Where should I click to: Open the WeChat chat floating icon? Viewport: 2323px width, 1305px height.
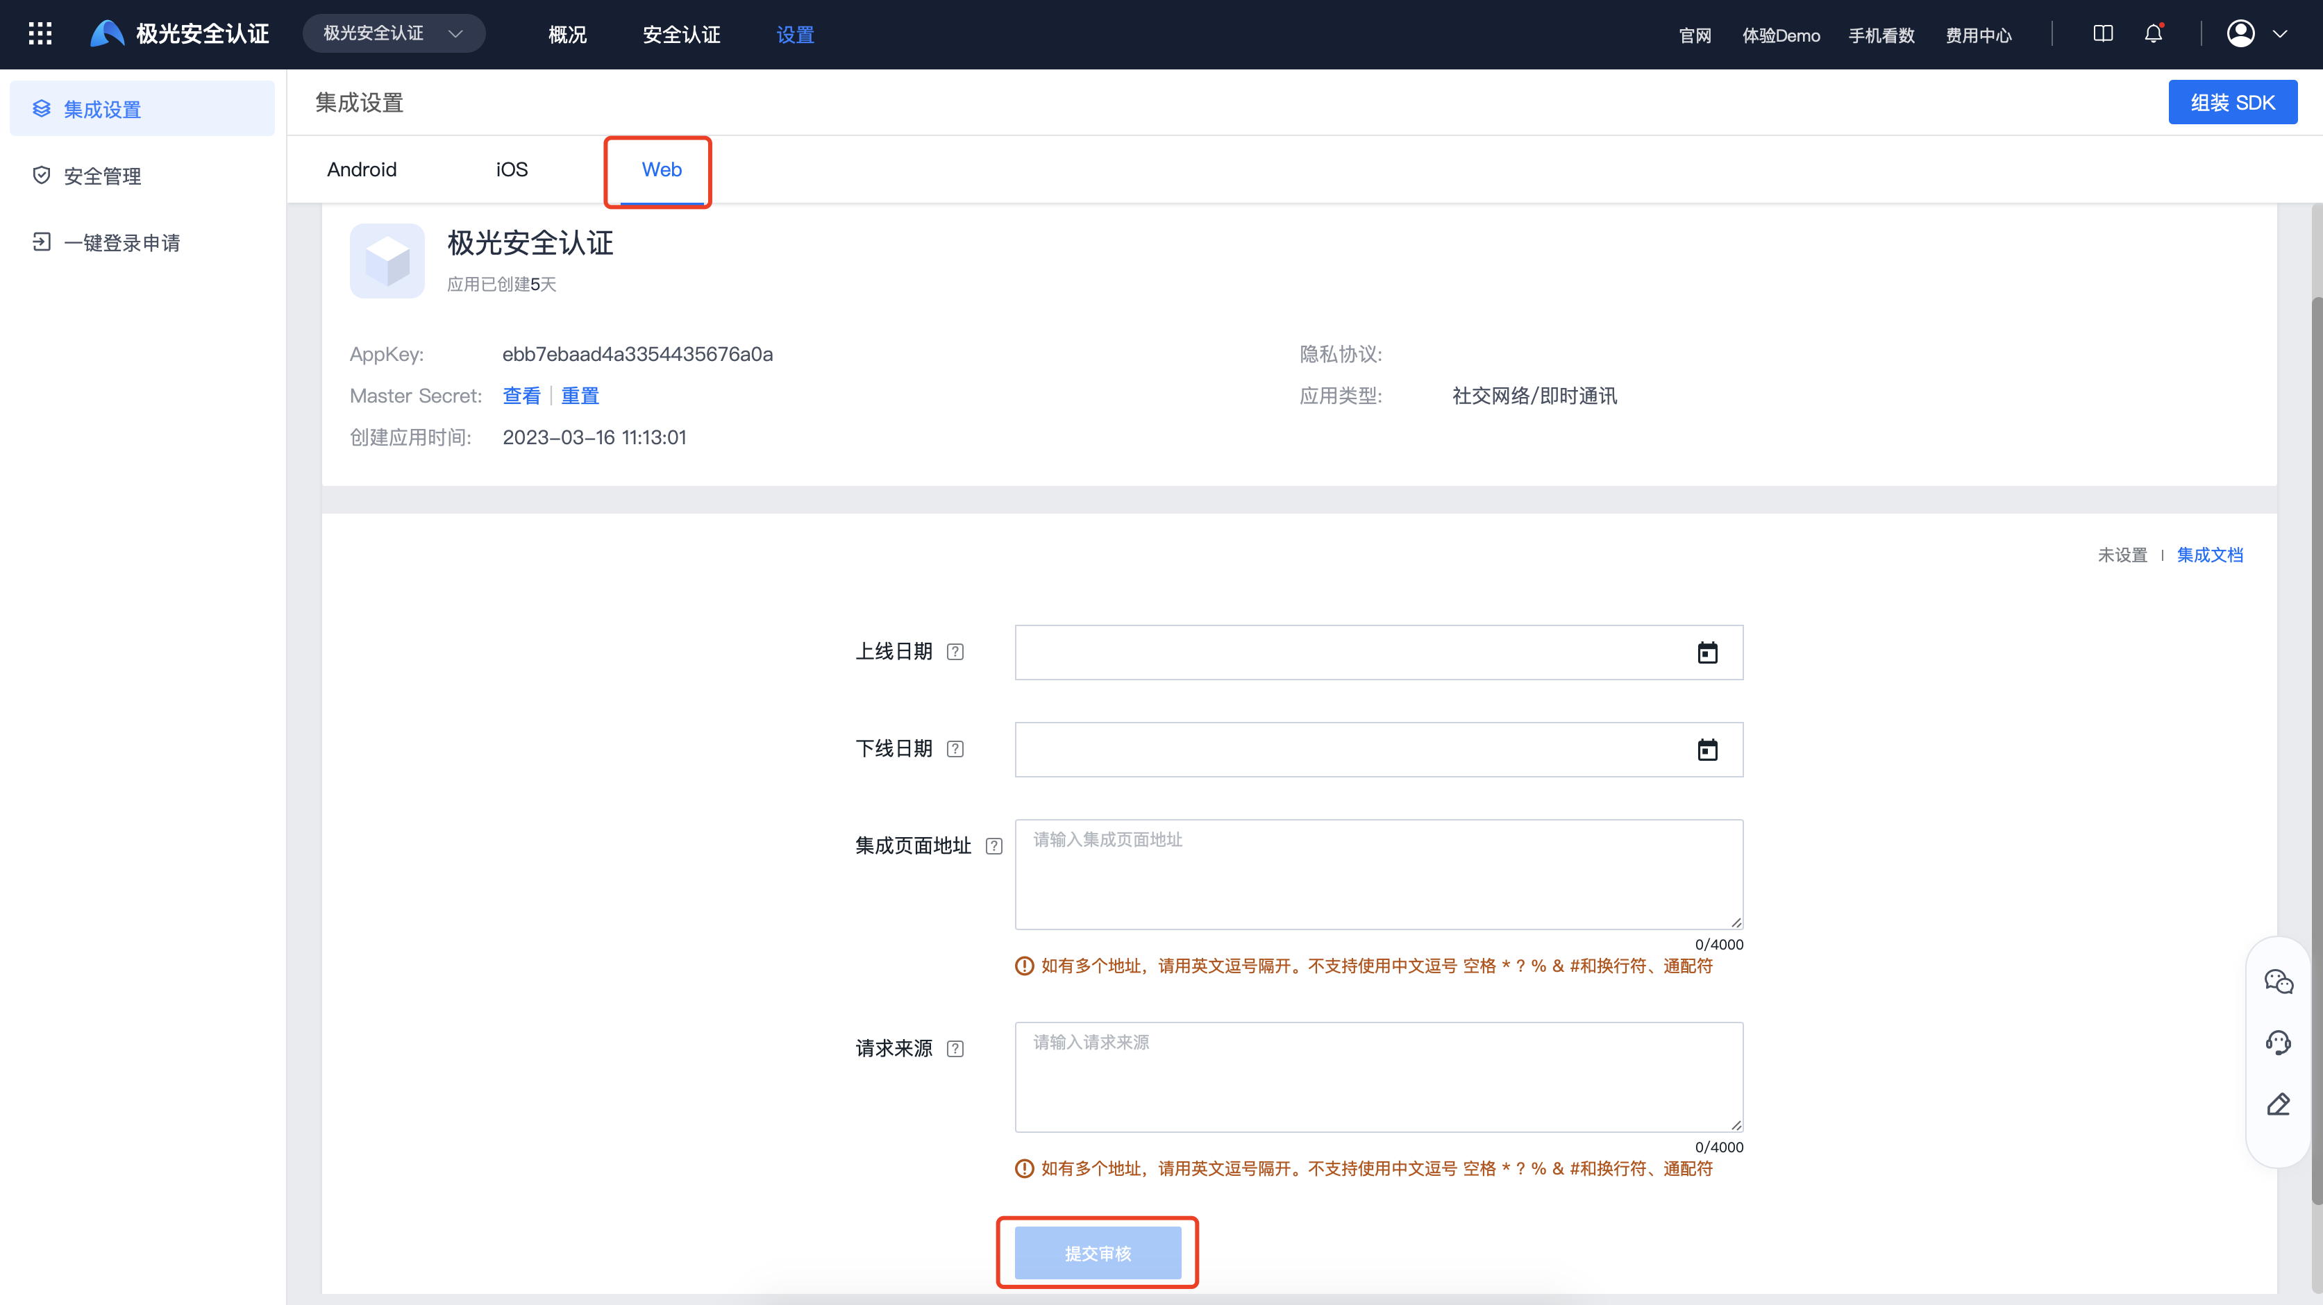[2278, 980]
